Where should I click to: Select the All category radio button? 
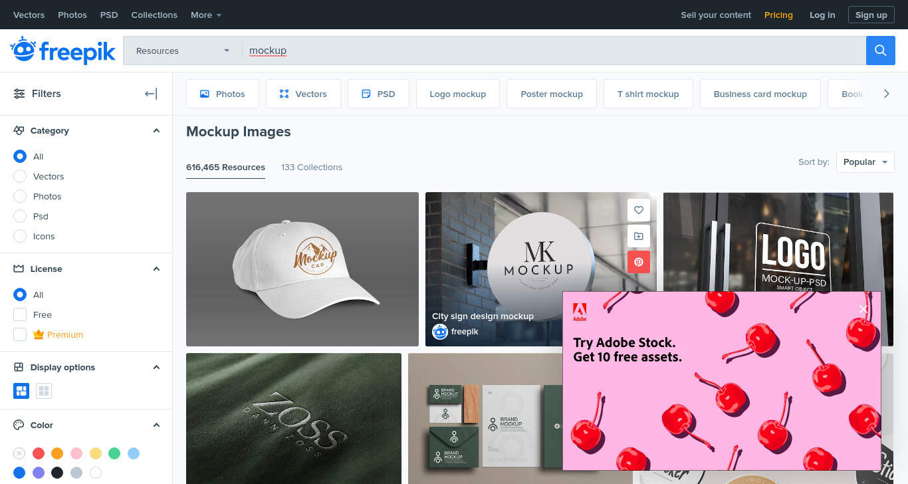coord(20,156)
